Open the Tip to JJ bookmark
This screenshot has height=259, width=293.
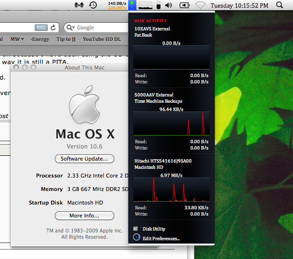[x=66, y=39]
